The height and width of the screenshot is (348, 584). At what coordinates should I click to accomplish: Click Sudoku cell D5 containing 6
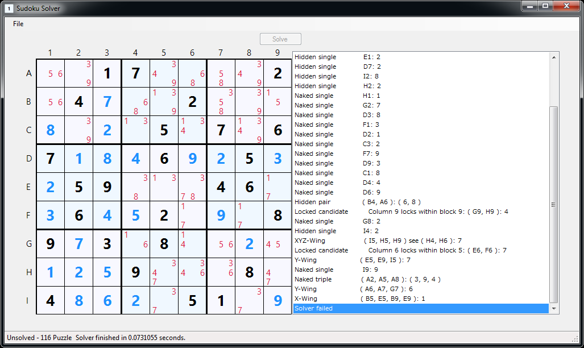click(x=164, y=159)
